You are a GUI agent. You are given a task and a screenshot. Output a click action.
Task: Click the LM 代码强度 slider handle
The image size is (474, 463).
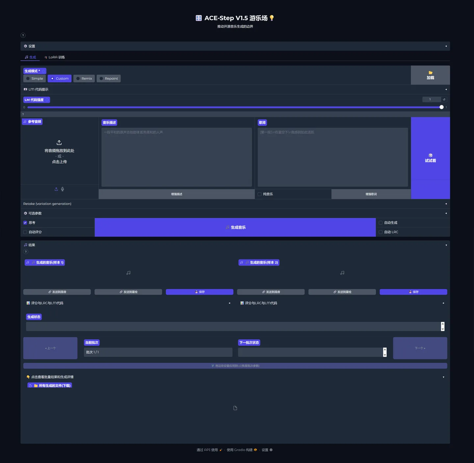(x=441, y=107)
